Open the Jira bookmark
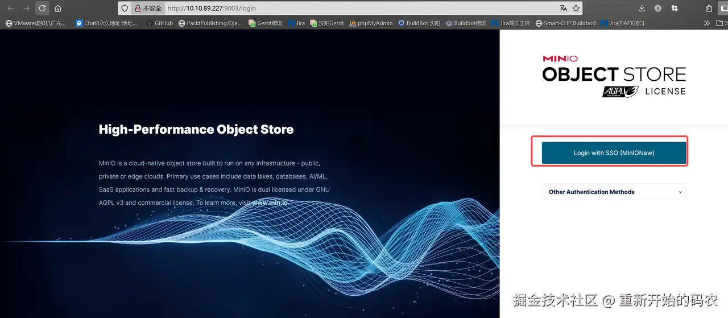728x318 pixels. [x=296, y=23]
